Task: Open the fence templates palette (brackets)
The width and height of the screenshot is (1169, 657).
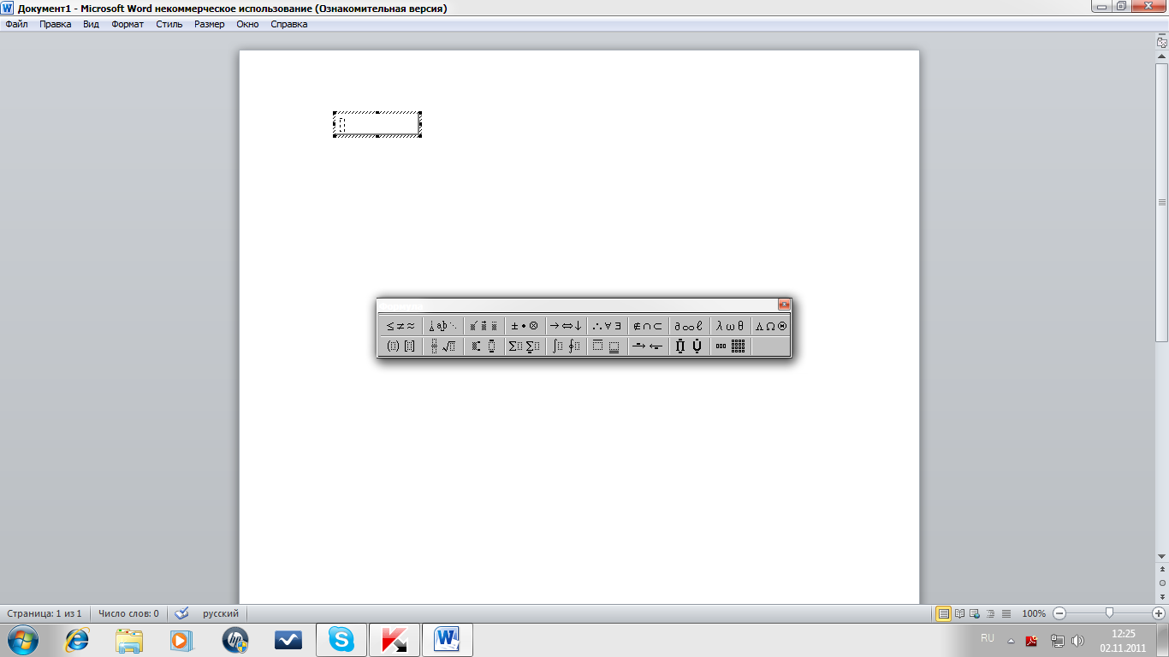Action: [401, 346]
